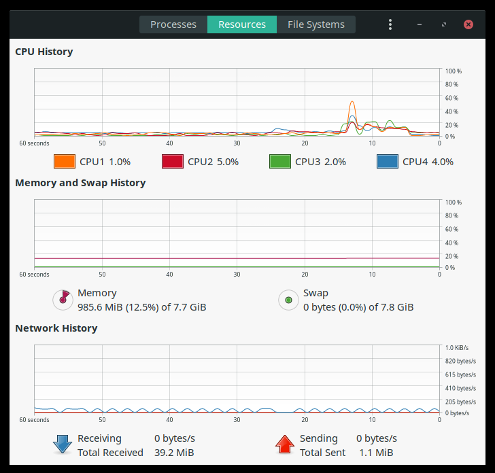
Task: Minimize the System Monitor window
Action: click(420, 24)
